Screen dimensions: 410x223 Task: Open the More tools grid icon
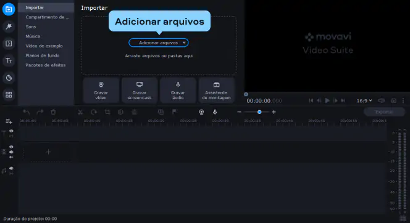(9, 95)
